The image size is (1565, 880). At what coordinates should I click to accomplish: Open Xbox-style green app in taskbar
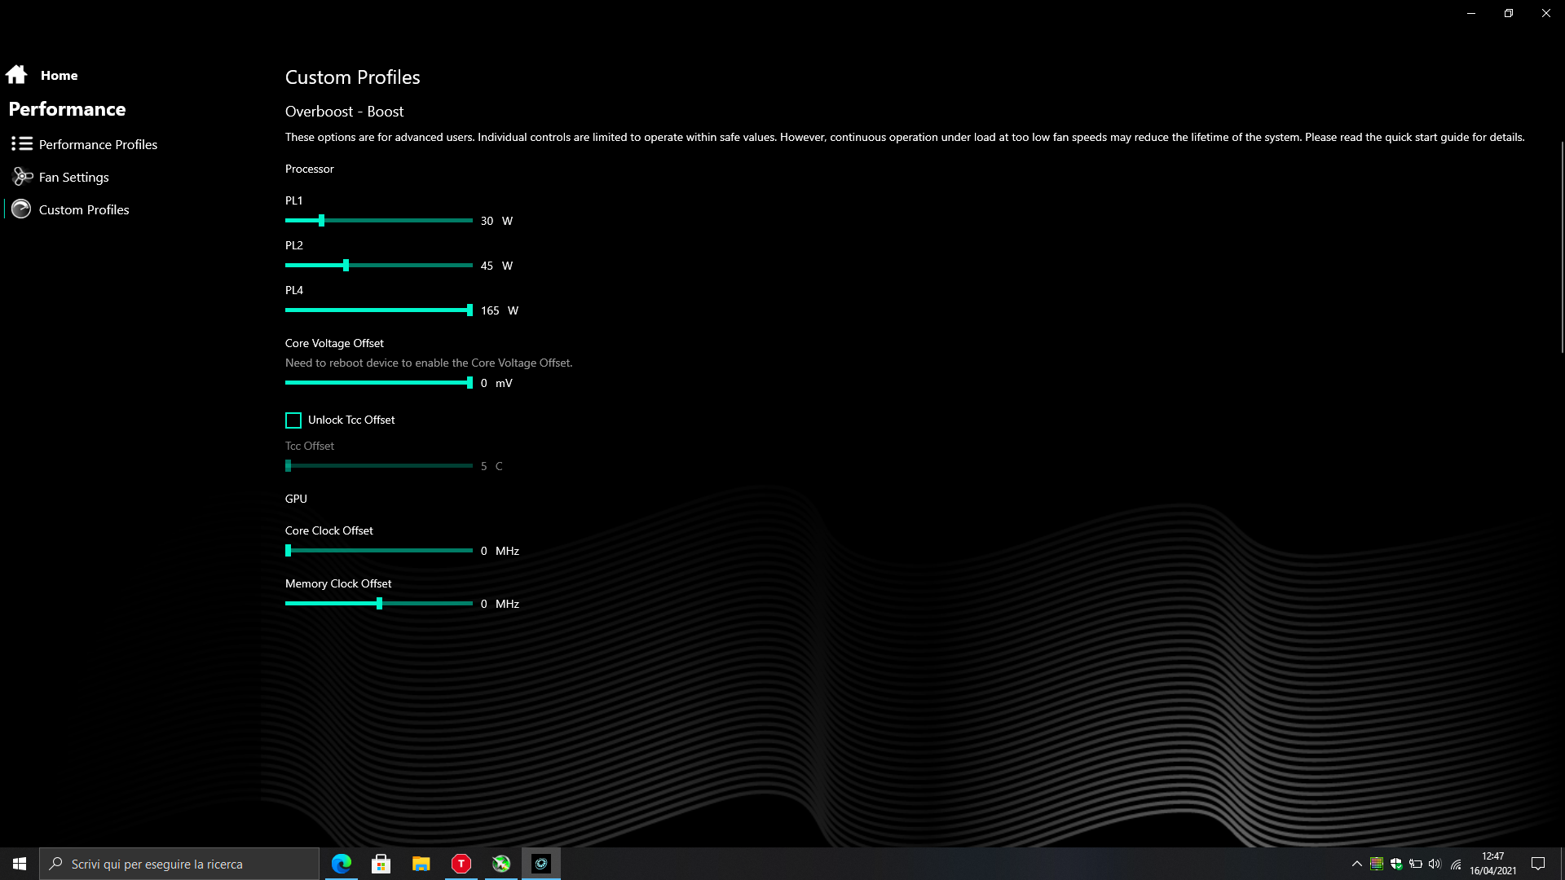pyautogui.click(x=500, y=864)
